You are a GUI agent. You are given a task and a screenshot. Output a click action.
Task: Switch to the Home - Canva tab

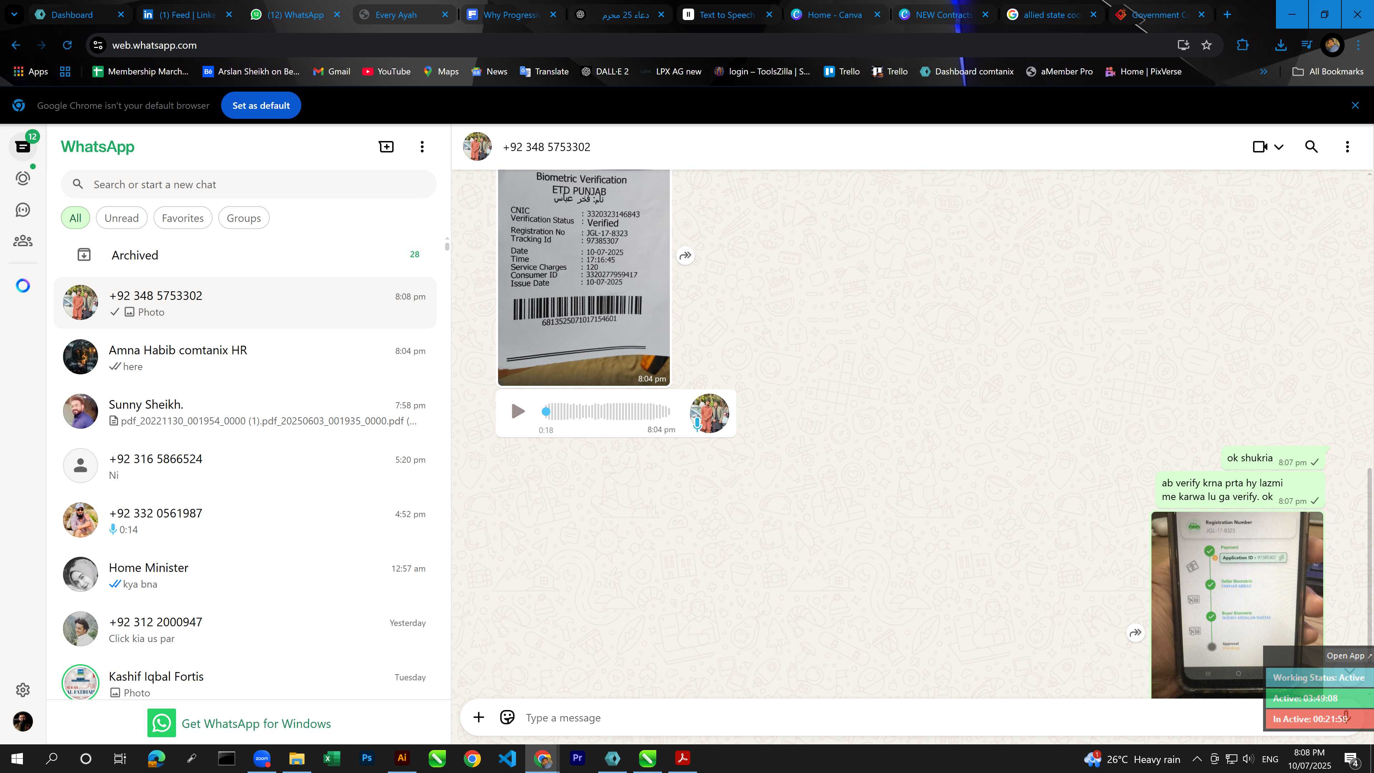pyautogui.click(x=835, y=15)
